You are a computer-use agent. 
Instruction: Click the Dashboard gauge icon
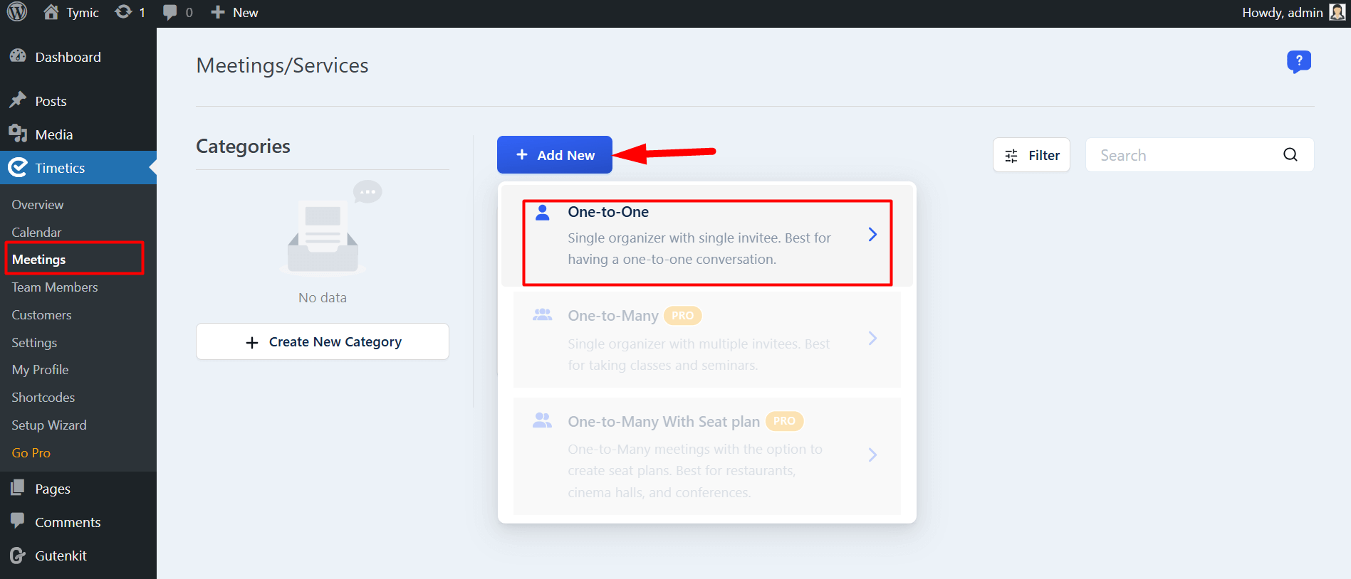[18, 56]
